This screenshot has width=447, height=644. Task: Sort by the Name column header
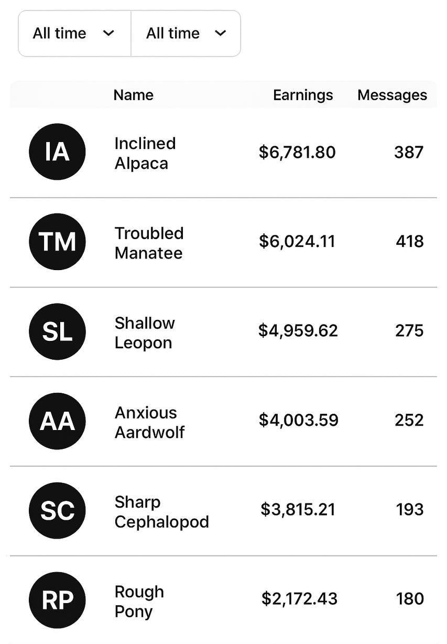(x=134, y=95)
